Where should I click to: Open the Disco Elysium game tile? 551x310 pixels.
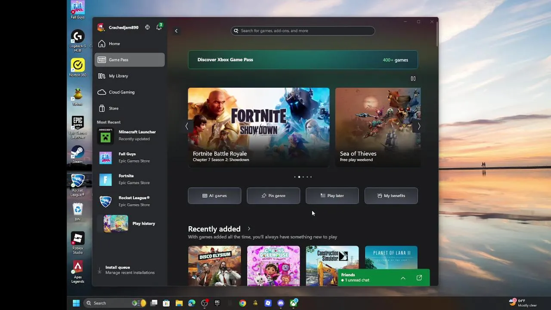click(214, 266)
